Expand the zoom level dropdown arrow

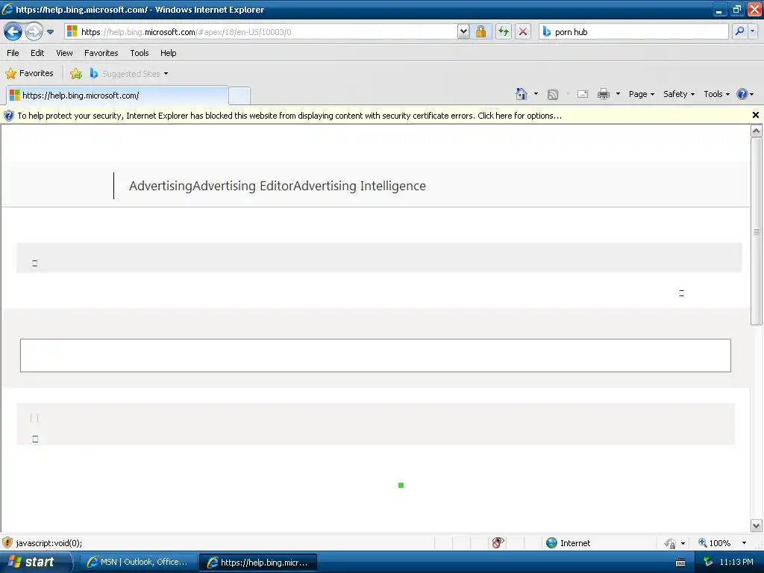744,543
